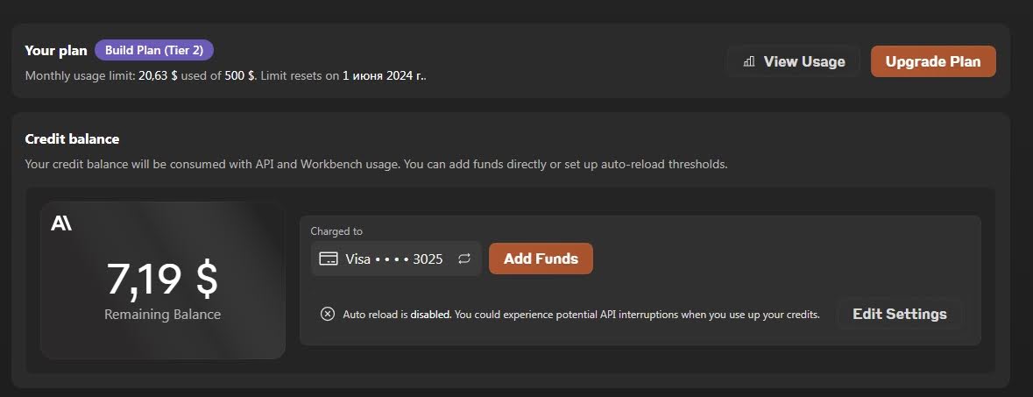This screenshot has height=397, width=1033.
Task: Click the Anthropic logo on the balance card
Action: (x=61, y=224)
